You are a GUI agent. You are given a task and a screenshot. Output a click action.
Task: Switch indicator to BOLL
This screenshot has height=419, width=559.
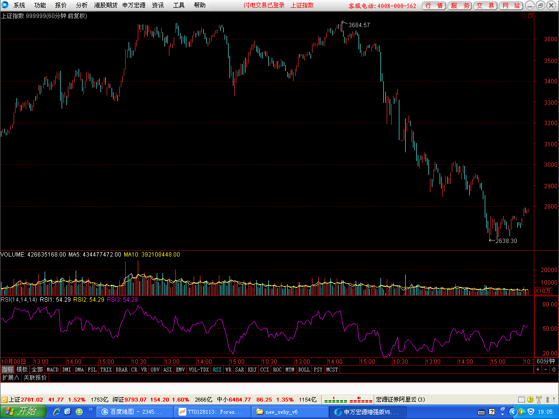pyautogui.click(x=304, y=370)
